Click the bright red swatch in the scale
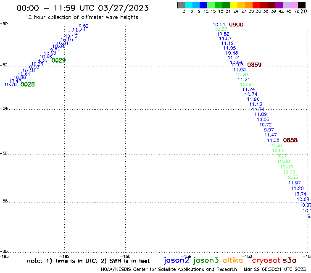Image resolution: width=311 pixels, height=273 pixels. click(256, 5)
